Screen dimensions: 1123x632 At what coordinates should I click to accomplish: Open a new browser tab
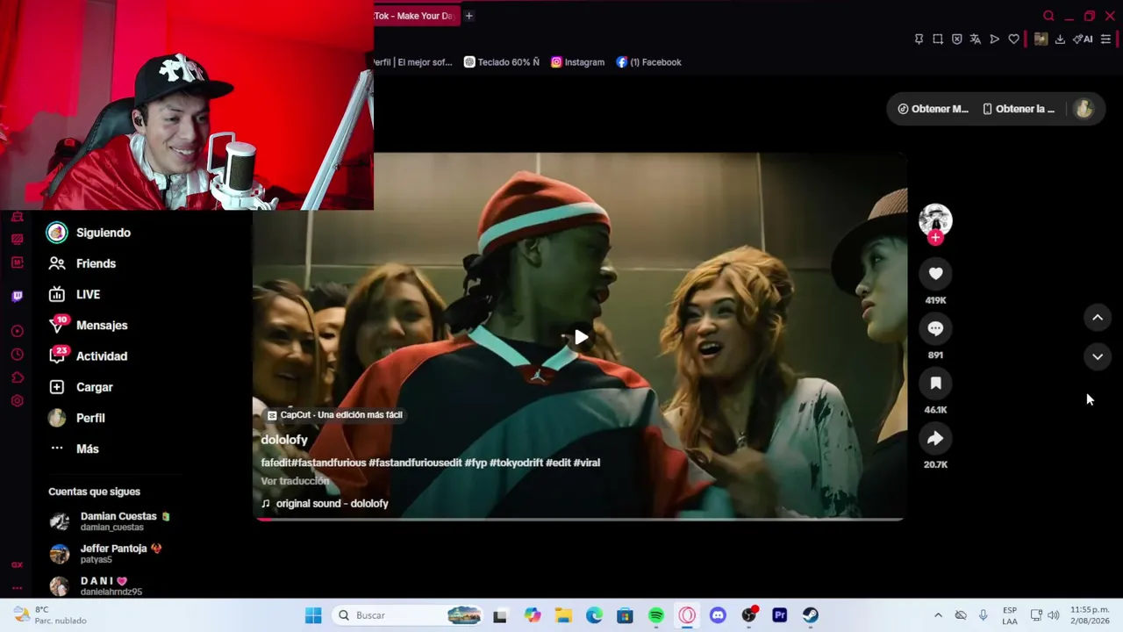click(x=469, y=16)
